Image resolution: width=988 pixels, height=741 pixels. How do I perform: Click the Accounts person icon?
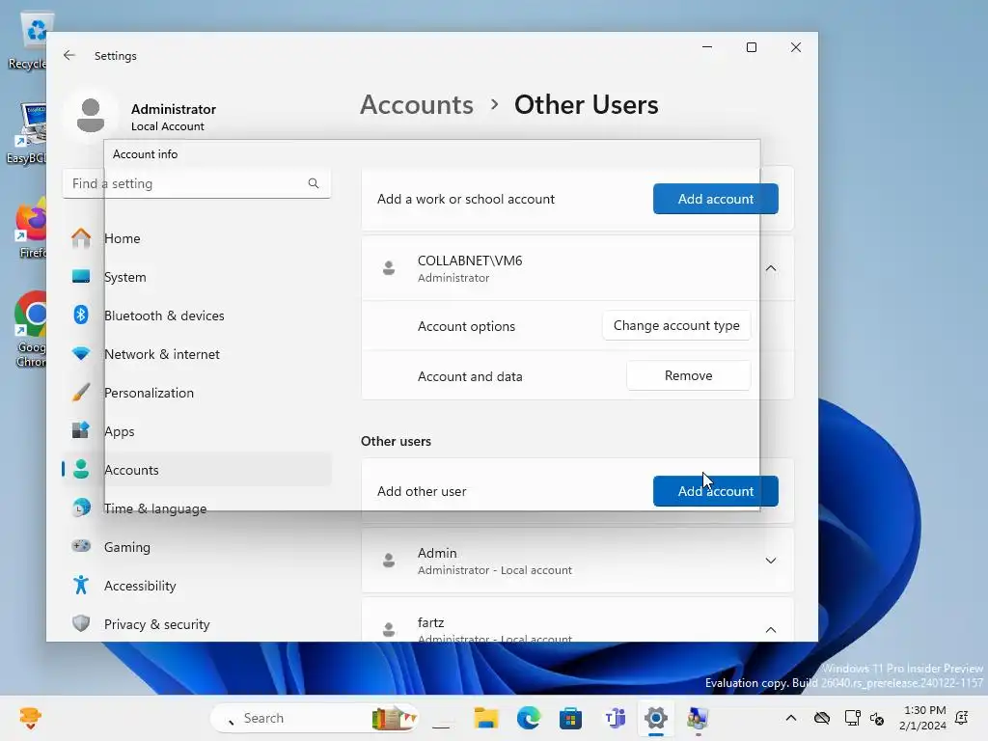81,469
